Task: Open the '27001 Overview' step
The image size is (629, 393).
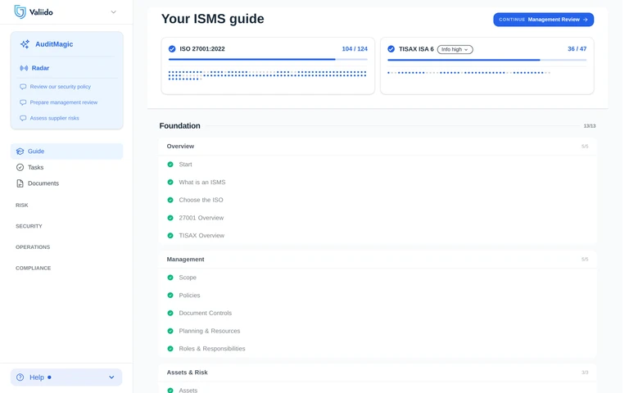Action: (201, 218)
